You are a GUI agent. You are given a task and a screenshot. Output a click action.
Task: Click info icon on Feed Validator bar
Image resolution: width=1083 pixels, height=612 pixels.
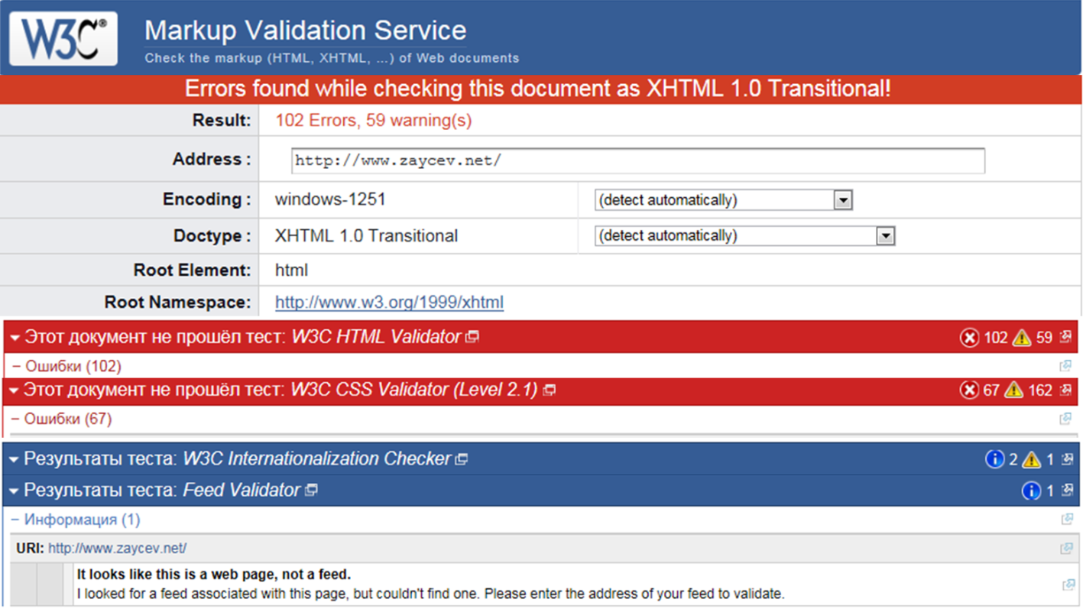coord(1031,491)
